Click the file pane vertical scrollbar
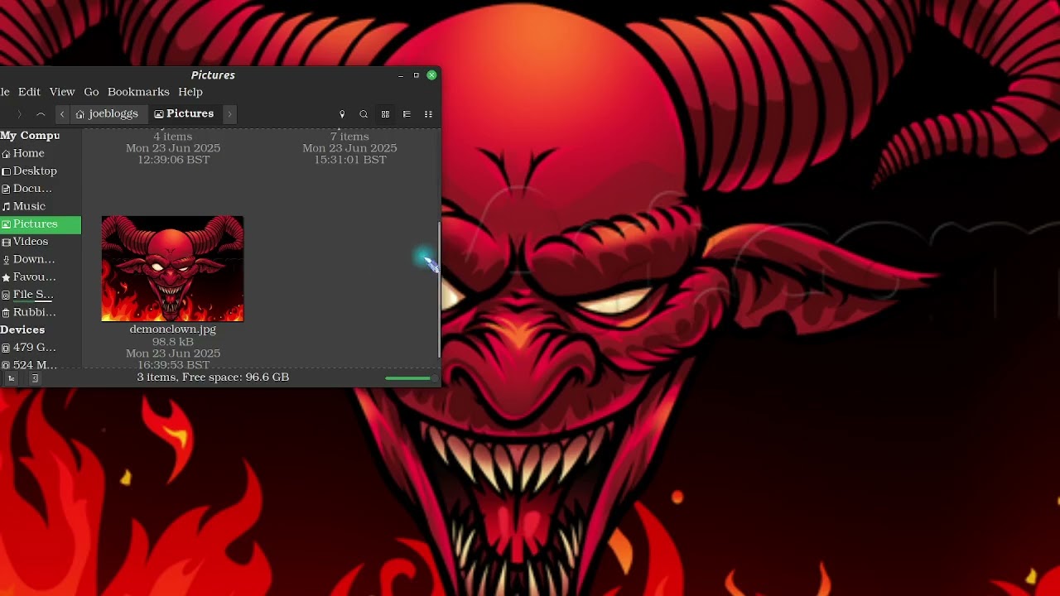This screenshot has height=596, width=1060. tap(439, 290)
